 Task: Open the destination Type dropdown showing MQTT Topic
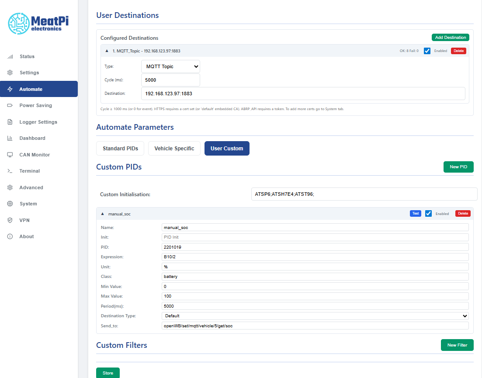click(x=170, y=66)
